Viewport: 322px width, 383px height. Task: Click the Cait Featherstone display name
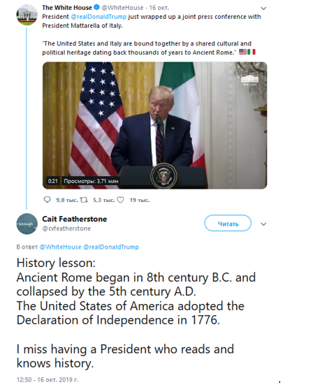coord(75,219)
